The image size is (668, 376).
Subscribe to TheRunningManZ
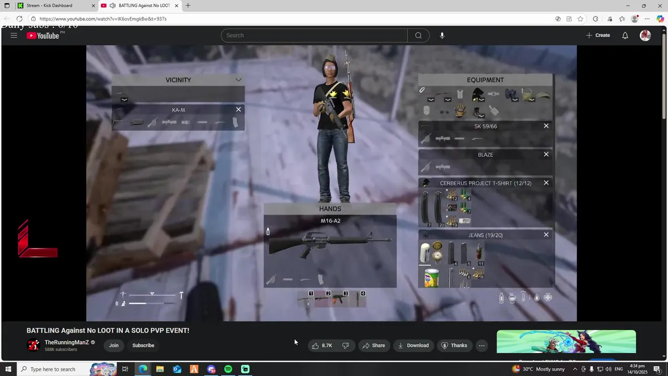tap(143, 345)
